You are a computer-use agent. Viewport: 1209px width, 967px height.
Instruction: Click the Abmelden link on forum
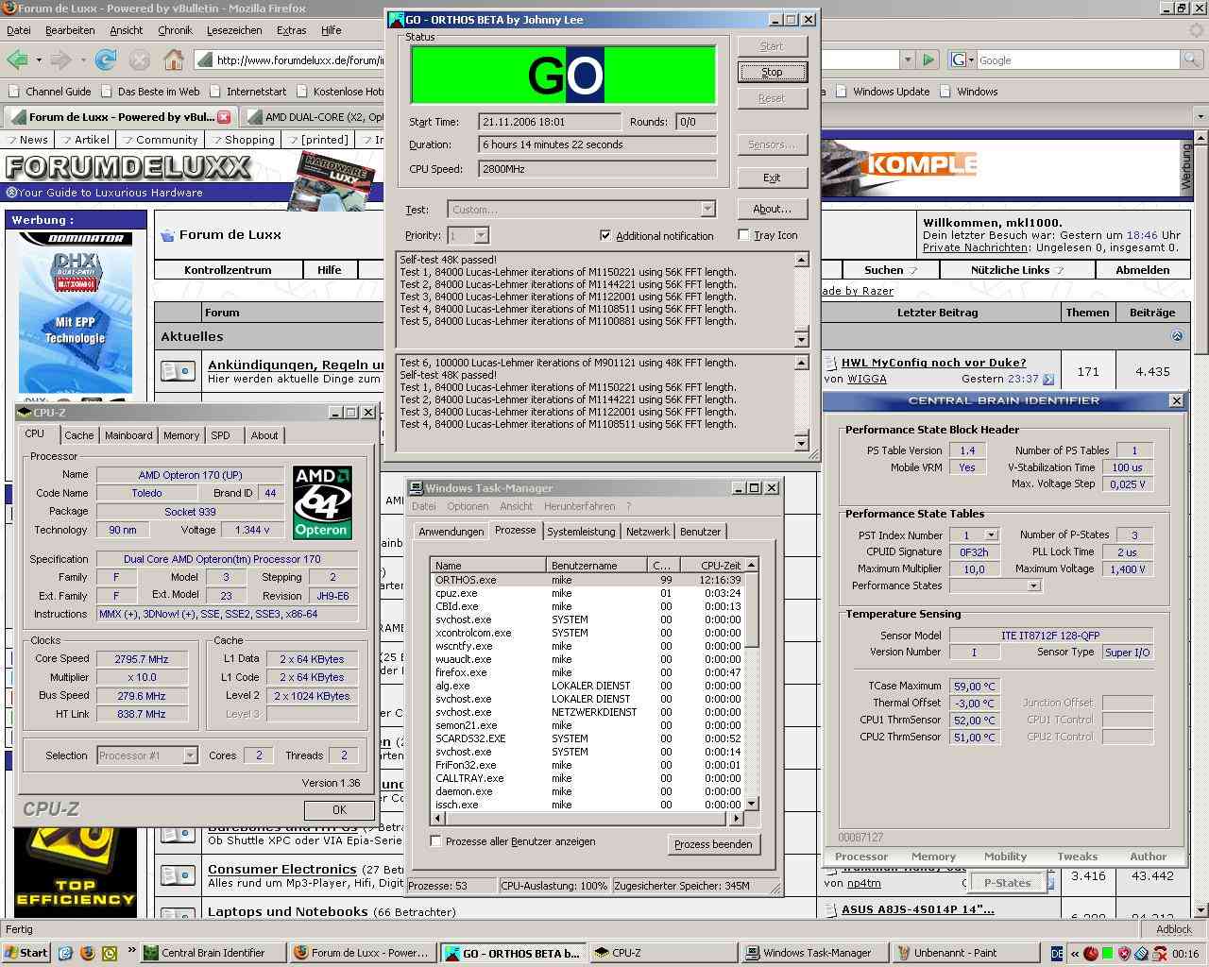[x=1142, y=270]
